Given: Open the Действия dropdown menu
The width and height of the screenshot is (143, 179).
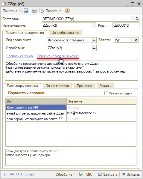Looking at the screenshot, I should tap(11, 11).
